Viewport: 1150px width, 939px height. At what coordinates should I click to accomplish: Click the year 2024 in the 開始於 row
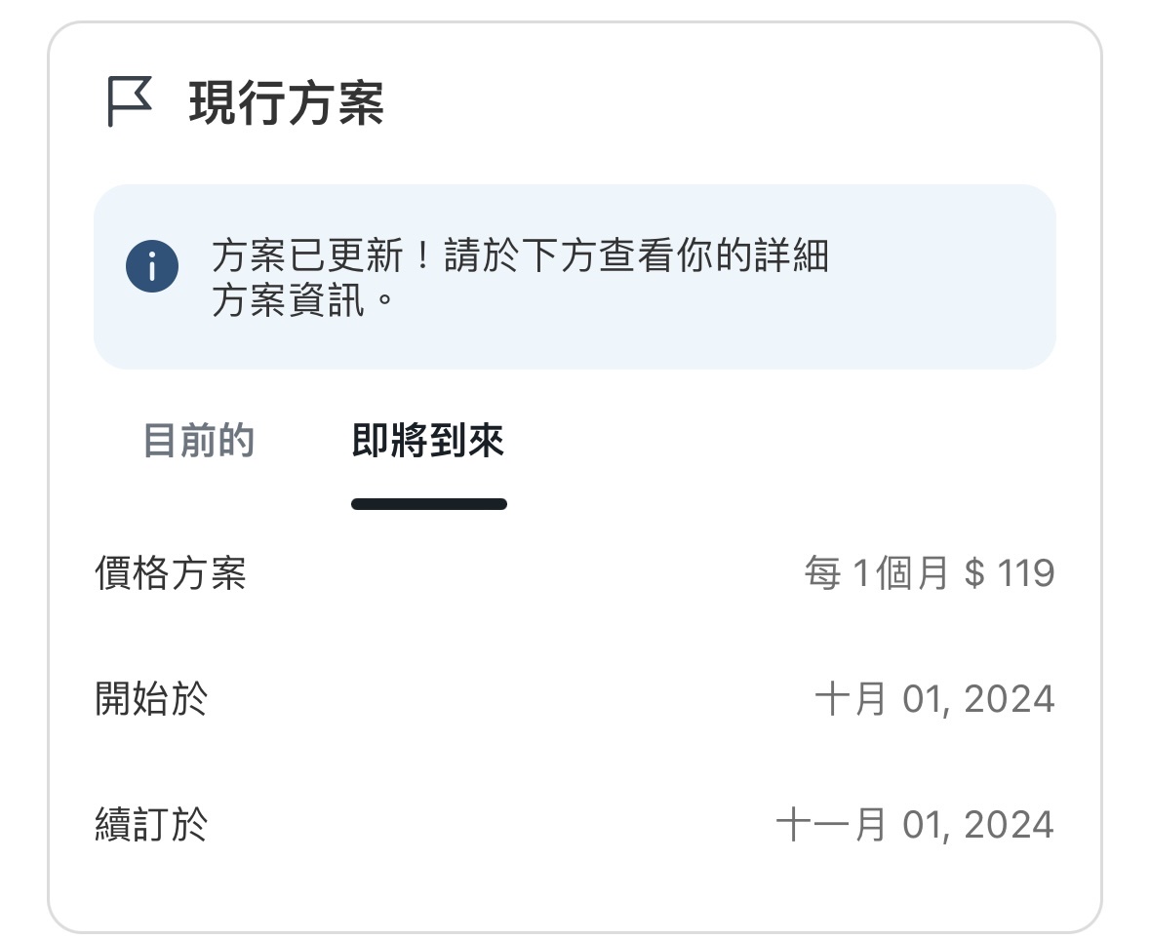(1009, 699)
